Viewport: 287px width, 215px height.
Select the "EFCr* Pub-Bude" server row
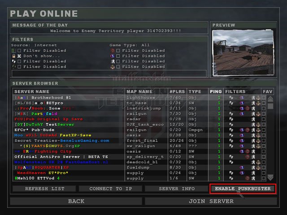point(139,130)
